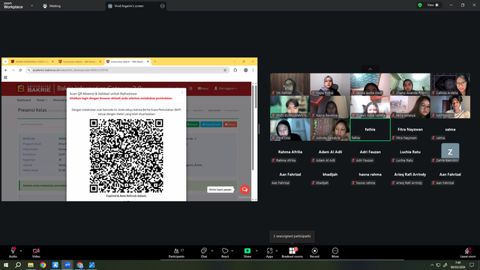Open the Chat panel
Screen dimensions: 480x270
coord(204,253)
